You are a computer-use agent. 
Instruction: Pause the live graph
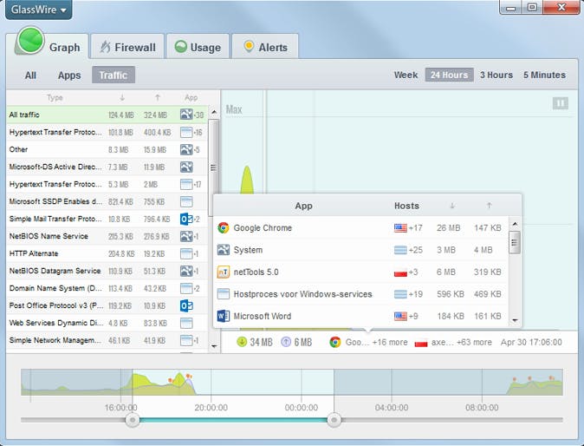(x=560, y=103)
